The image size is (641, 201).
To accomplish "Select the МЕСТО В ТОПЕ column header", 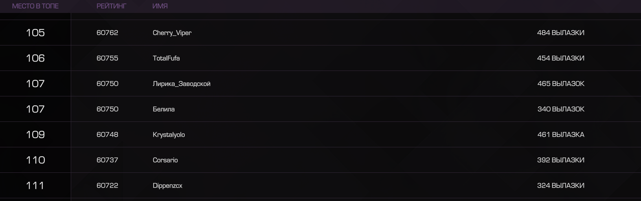I will 35,6.
